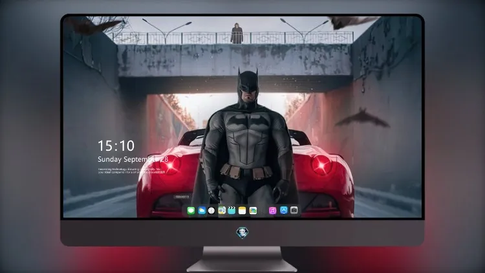Image resolution: width=485 pixels, height=273 pixels.
Task: Open the green Messages app in dock
Action: [191, 211]
